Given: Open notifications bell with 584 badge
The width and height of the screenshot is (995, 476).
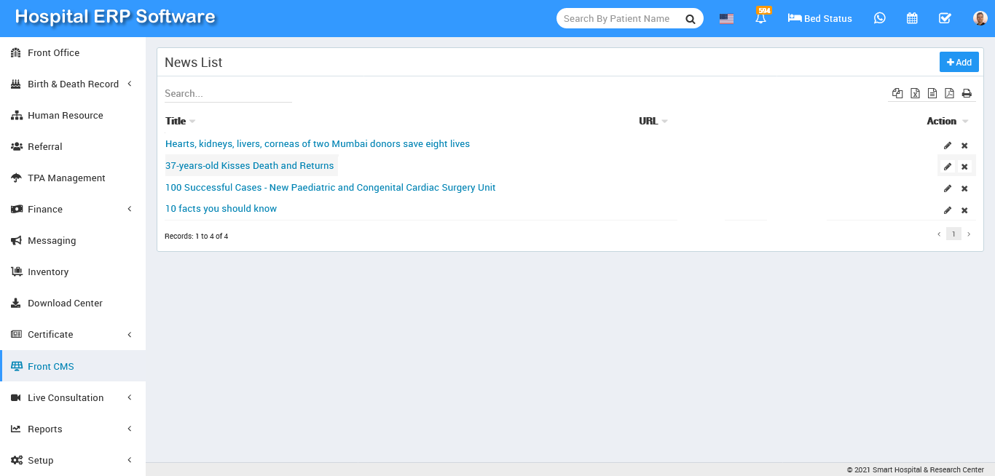Looking at the screenshot, I should (x=761, y=17).
